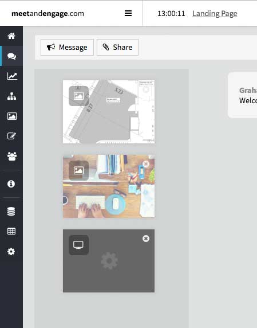Open the database stack sidebar icon

click(x=11, y=211)
